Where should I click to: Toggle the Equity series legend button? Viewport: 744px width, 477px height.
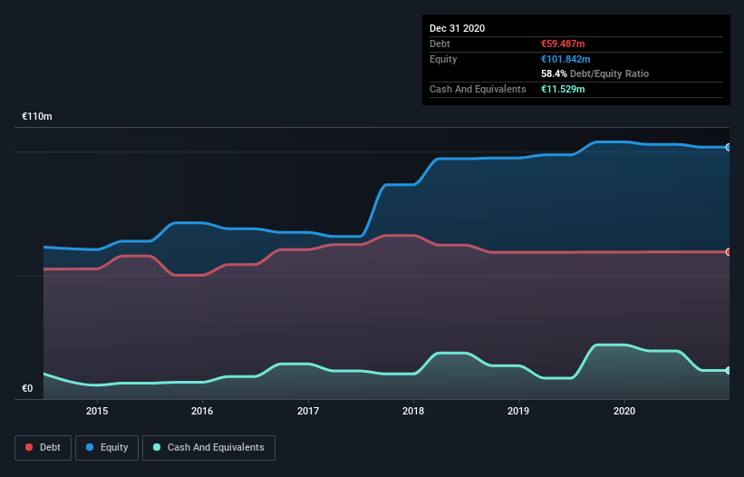click(107, 448)
